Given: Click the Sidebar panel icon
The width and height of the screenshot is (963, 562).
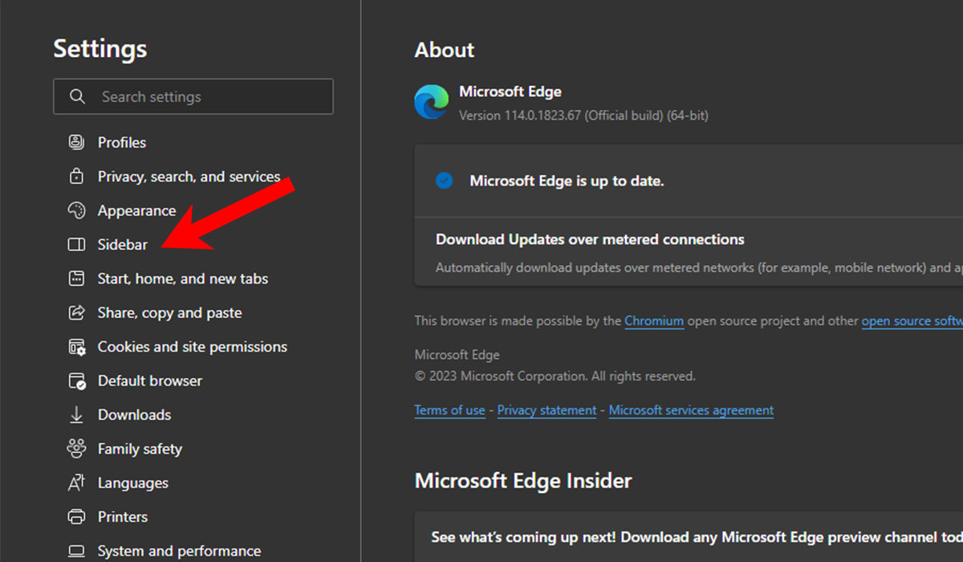Looking at the screenshot, I should tap(76, 244).
